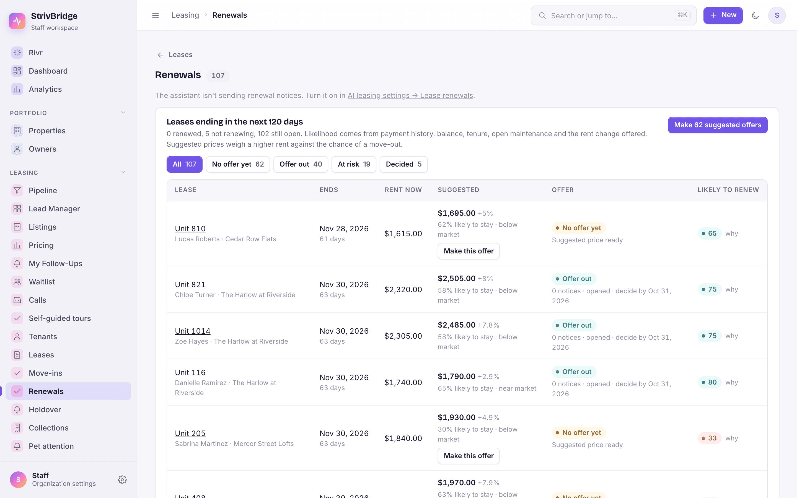Image resolution: width=797 pixels, height=498 pixels.
Task: Focus the Search or jump to field
Action: pos(613,15)
